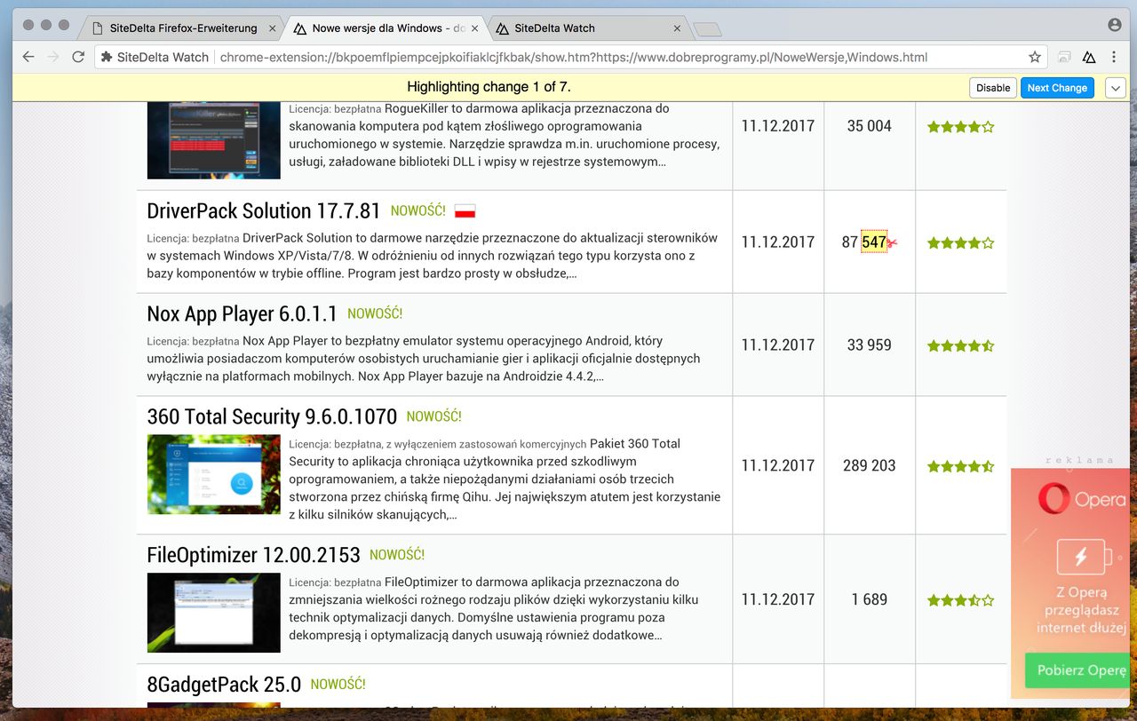
Task: Click the star rating for 360 Total Security
Action: (x=960, y=466)
